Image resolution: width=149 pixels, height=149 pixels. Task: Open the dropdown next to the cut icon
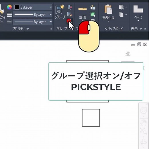tap(126, 7)
